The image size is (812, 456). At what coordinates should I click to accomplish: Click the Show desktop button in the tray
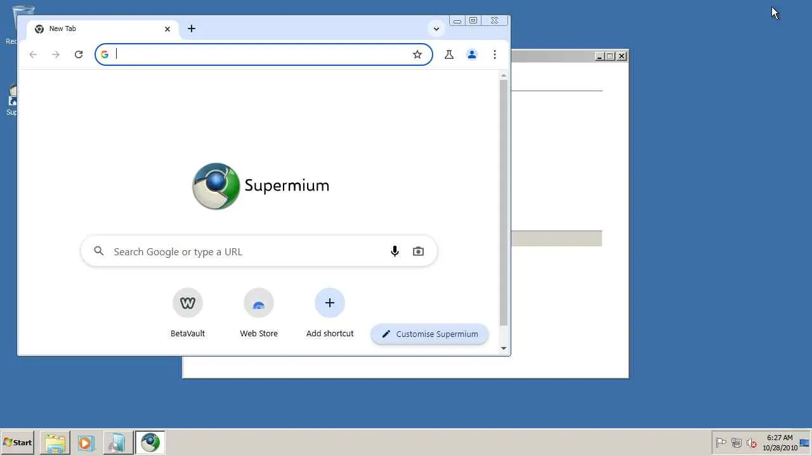point(806,443)
